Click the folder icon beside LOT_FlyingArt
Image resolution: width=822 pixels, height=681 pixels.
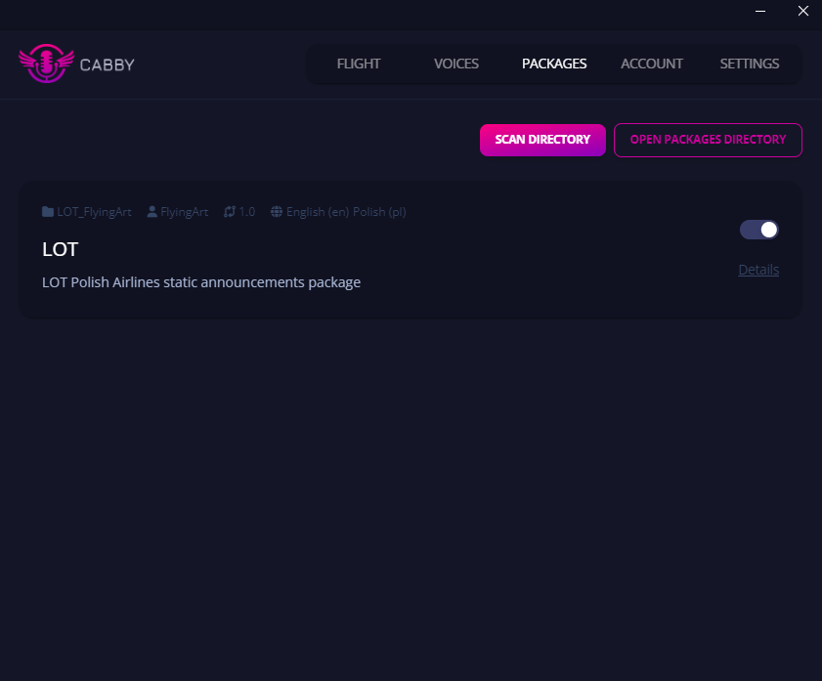click(48, 212)
